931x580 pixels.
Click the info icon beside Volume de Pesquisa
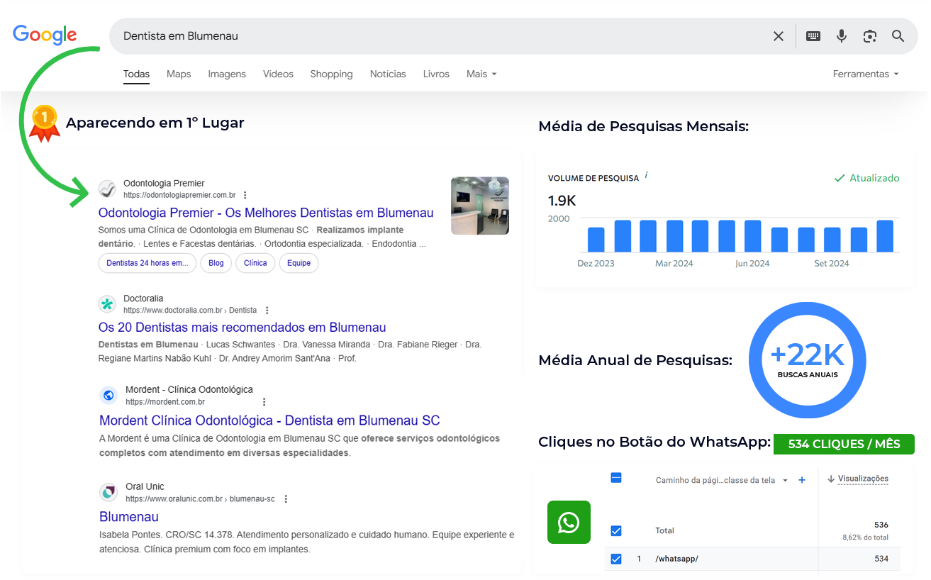tap(647, 175)
